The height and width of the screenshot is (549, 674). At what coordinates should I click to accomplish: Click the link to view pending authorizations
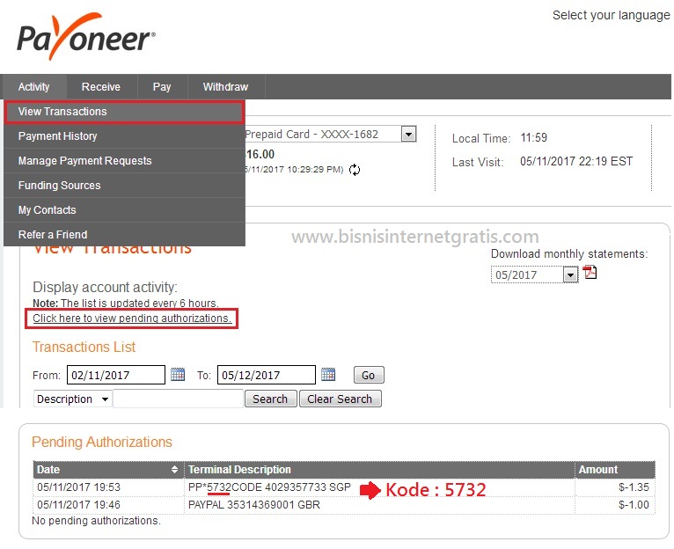[132, 318]
